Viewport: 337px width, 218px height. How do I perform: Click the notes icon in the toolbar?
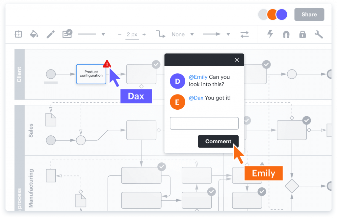(67, 34)
